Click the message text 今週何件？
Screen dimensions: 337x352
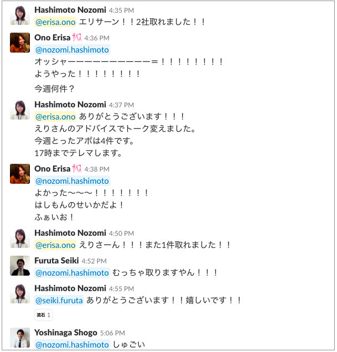coord(55,88)
